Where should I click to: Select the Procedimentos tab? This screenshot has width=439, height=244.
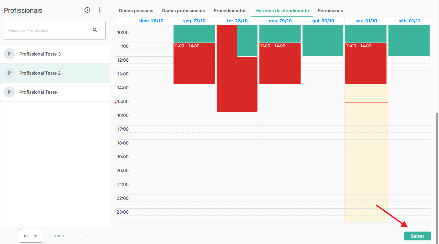point(230,11)
